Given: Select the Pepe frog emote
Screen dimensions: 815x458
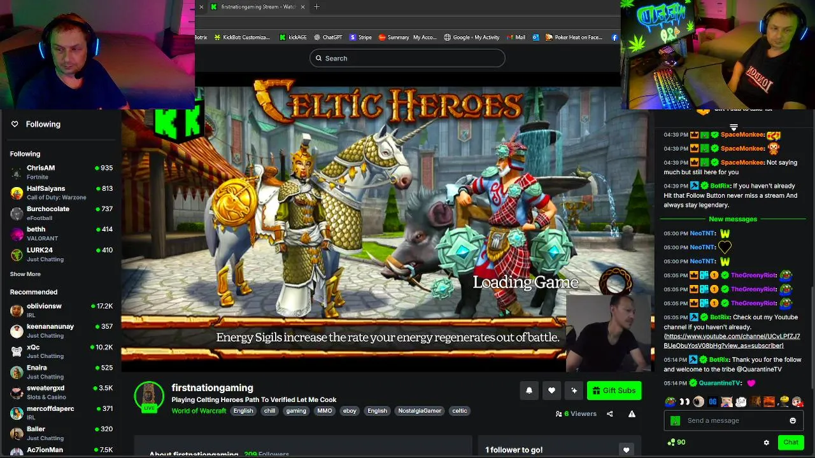Looking at the screenshot, I should point(670,401).
